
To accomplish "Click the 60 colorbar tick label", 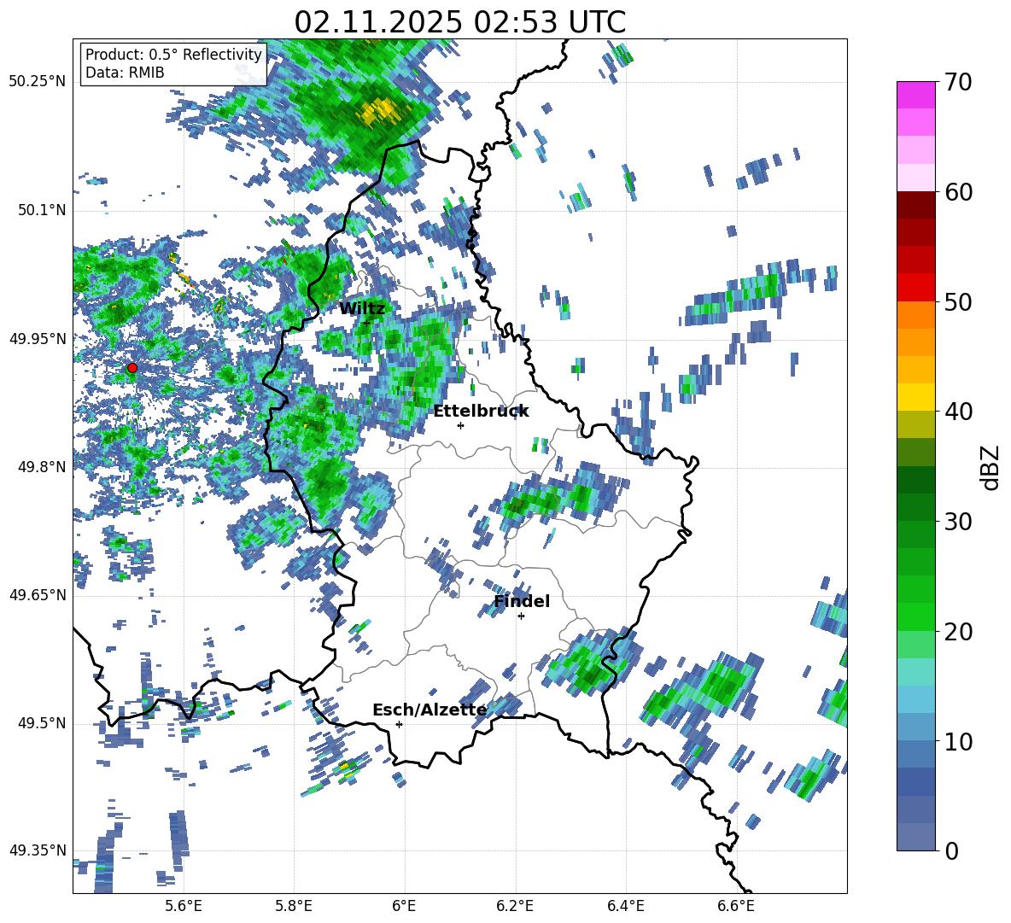I will tap(958, 192).
